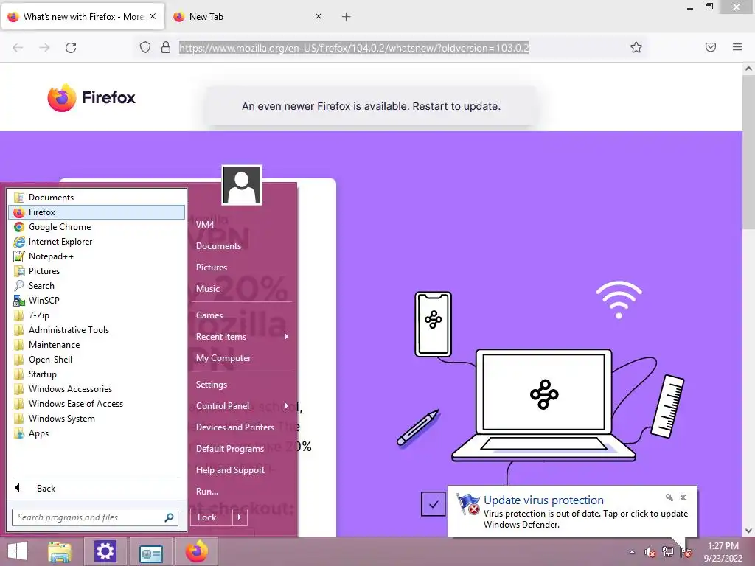Open Pictures in the programs list

tap(97, 271)
